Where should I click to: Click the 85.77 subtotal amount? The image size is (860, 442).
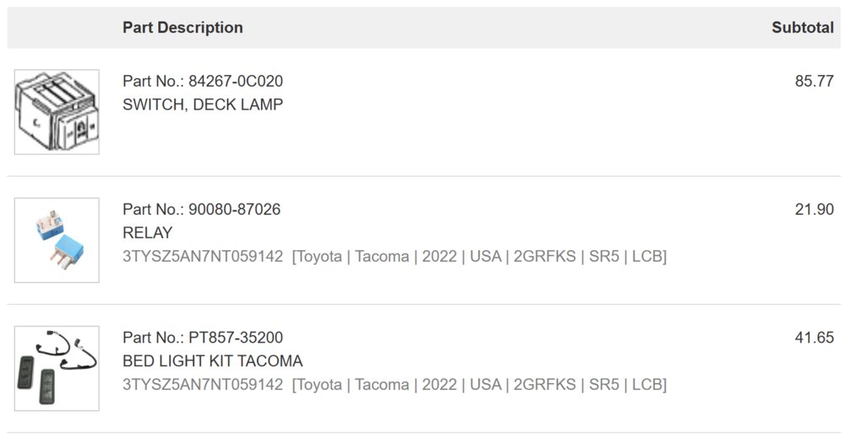[815, 82]
